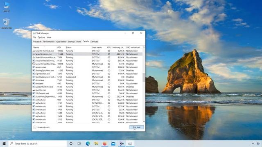262x147 pixels.
Task: Click the spoolsv.exe printer icon
Action: [34, 90]
